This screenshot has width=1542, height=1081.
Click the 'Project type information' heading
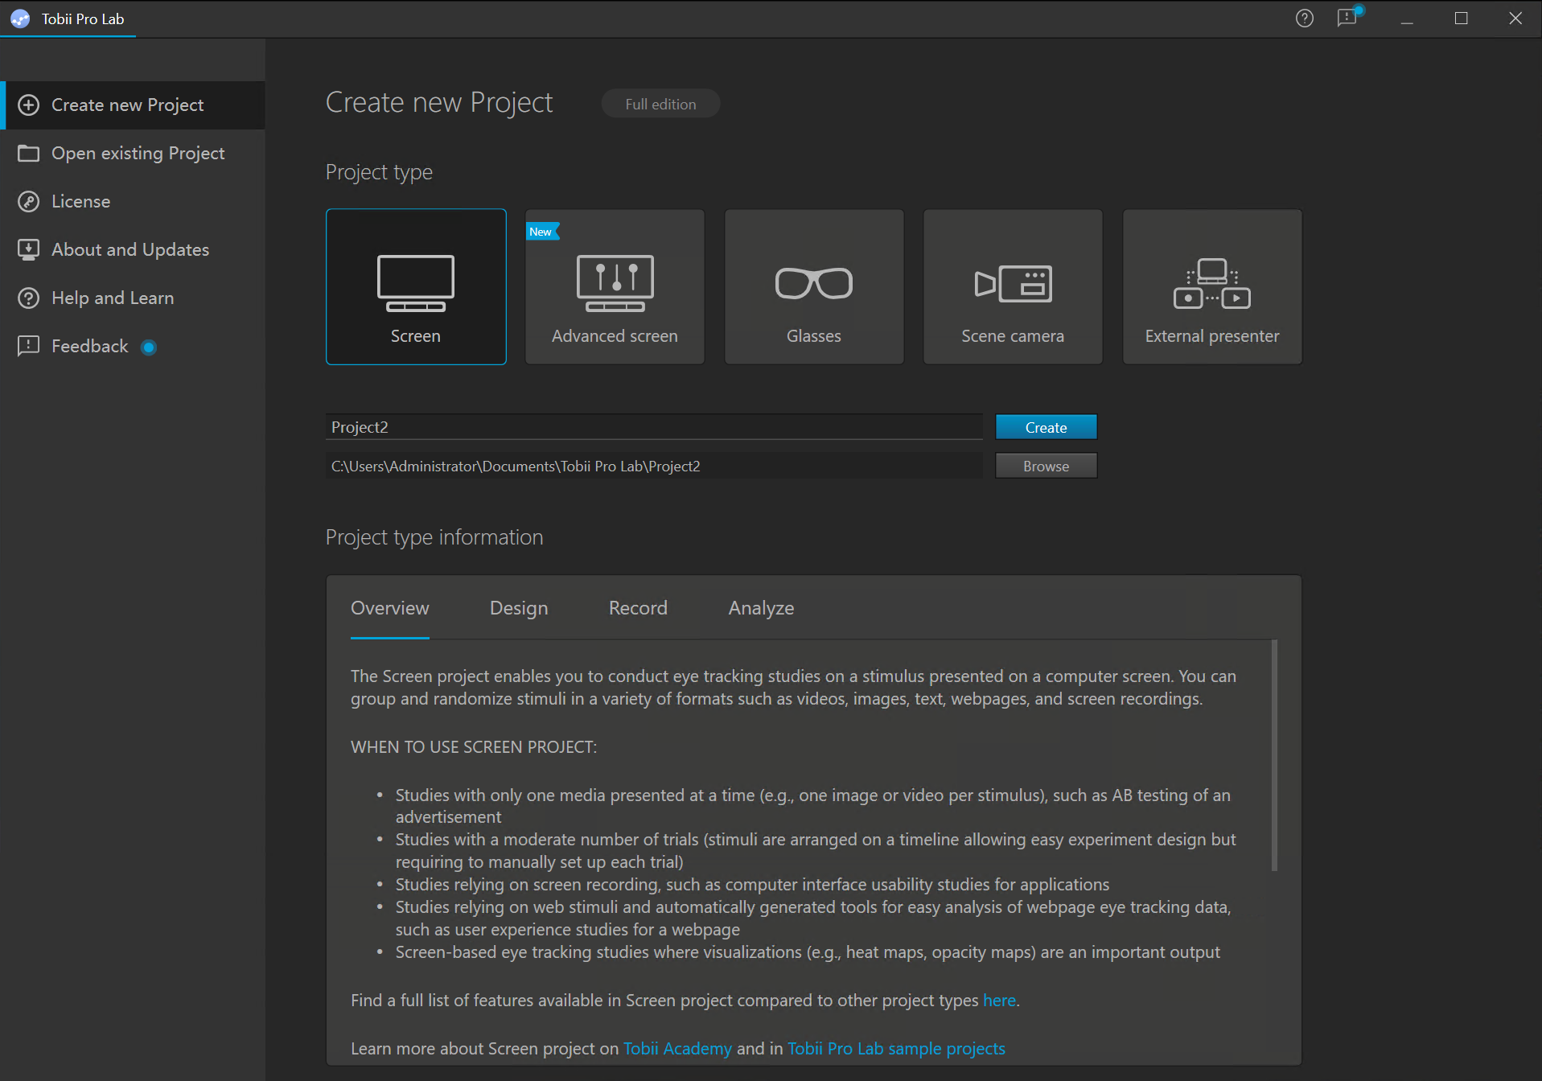(434, 538)
